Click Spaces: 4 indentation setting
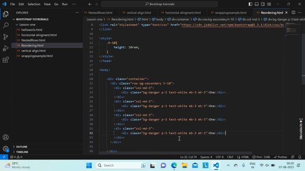305x171 pixels. [206, 157]
